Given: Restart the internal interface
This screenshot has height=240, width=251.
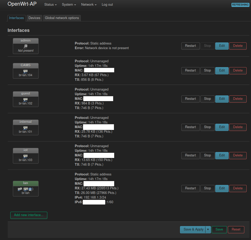Looking at the screenshot, I should (191, 127).
